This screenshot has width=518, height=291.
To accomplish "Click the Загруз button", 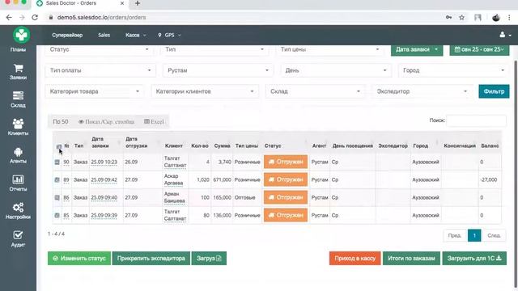I will tap(209, 259).
